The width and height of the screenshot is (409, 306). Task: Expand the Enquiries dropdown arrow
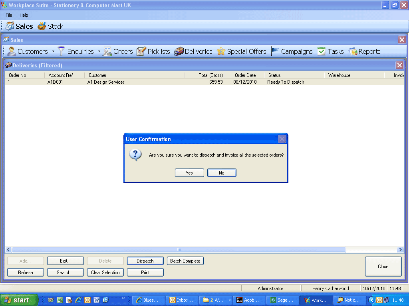point(99,51)
